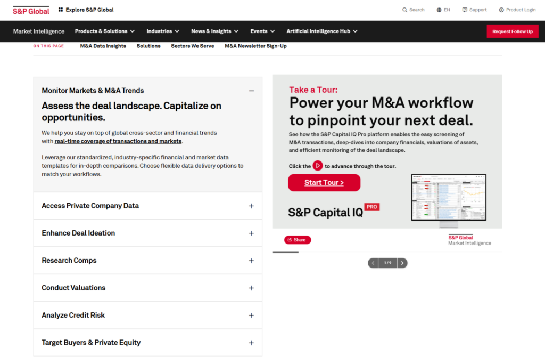Click the share icon inside Share button
Image resolution: width=545 pixels, height=364 pixels.
coord(290,240)
